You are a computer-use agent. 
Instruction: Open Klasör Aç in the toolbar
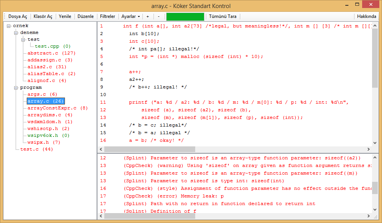(x=43, y=16)
